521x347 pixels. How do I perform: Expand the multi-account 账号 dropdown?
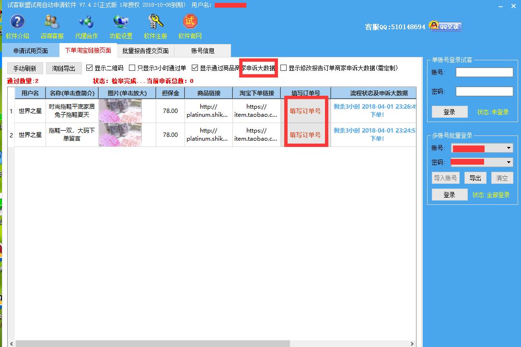click(x=509, y=148)
